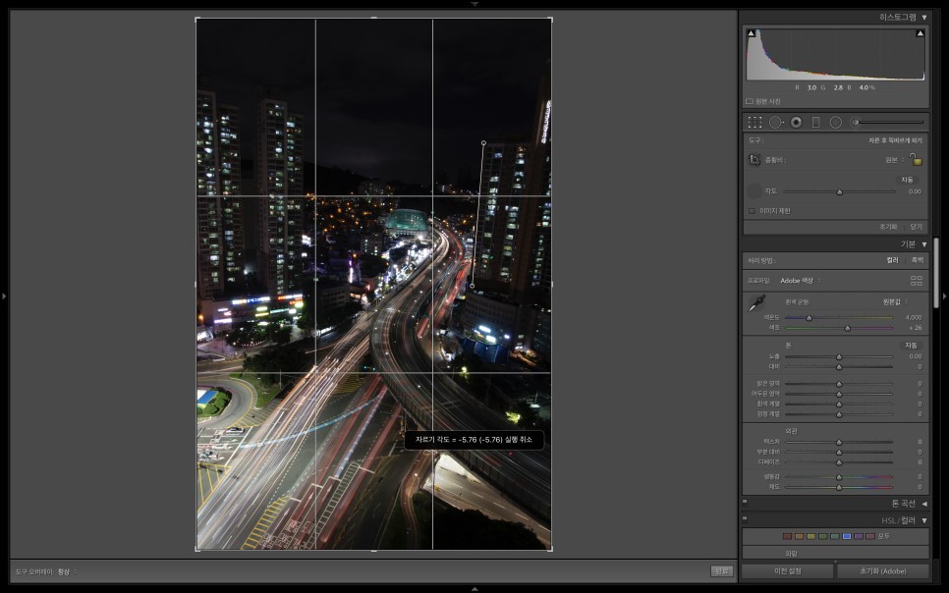Open the 원본 aspect ratio dropdown

coord(895,160)
